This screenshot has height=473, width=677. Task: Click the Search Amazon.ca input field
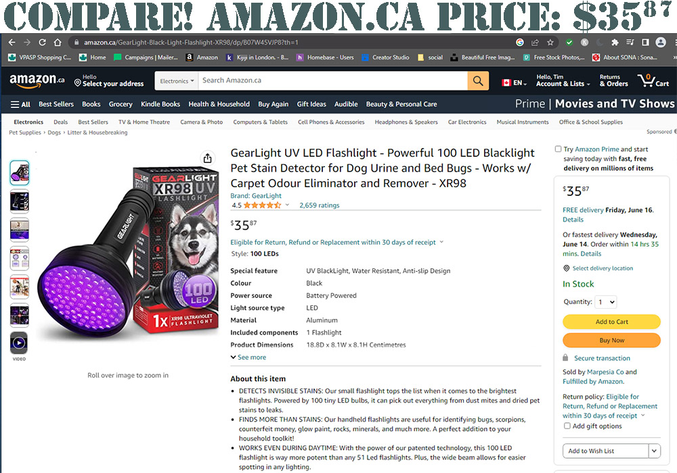(x=332, y=80)
